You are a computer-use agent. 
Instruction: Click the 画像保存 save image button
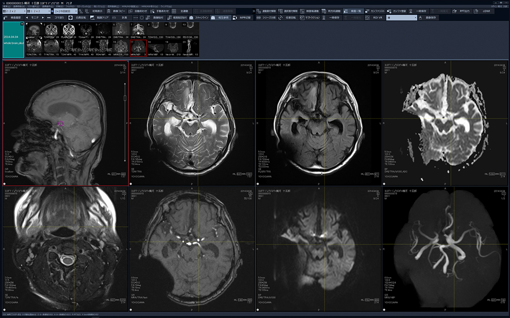coord(429,17)
